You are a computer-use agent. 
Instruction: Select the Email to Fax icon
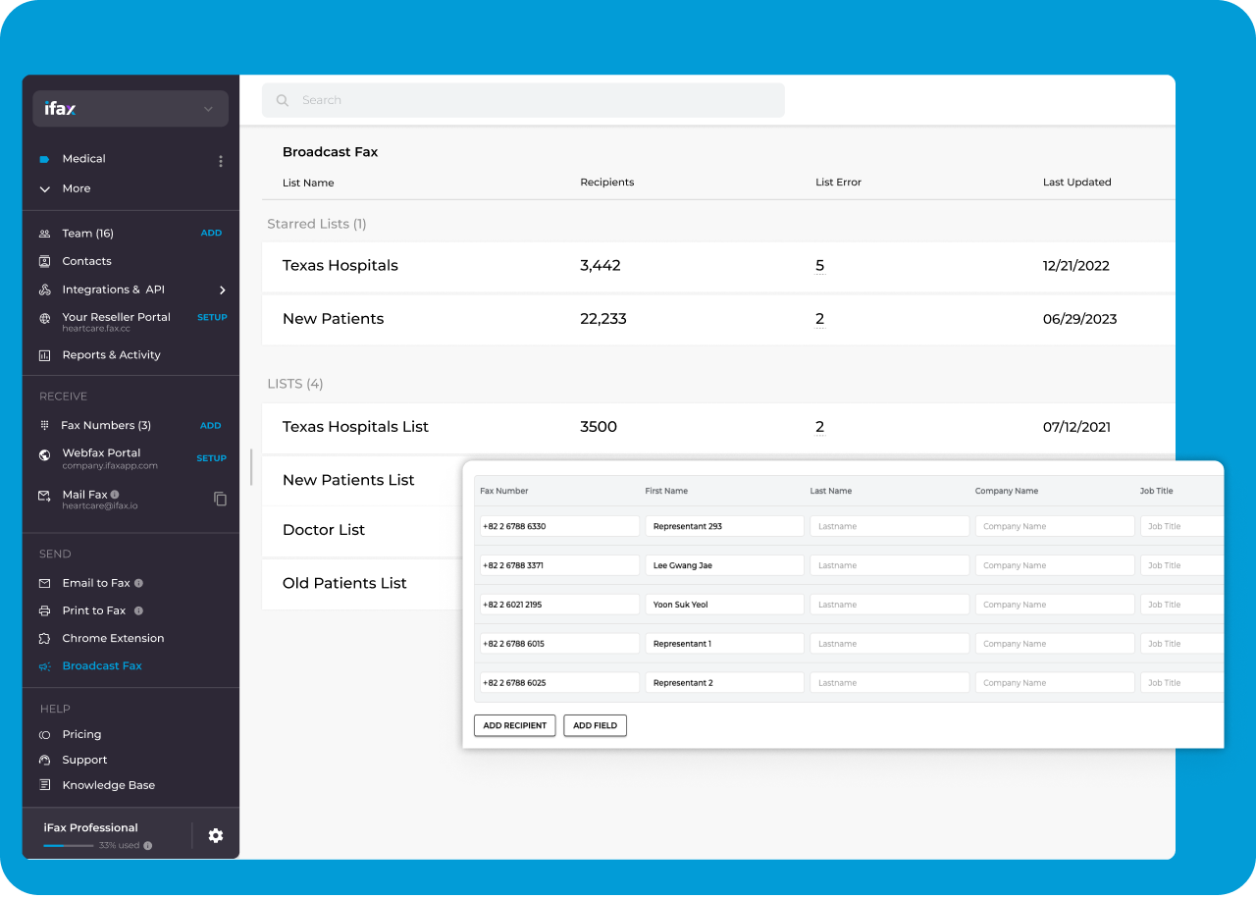coord(44,582)
